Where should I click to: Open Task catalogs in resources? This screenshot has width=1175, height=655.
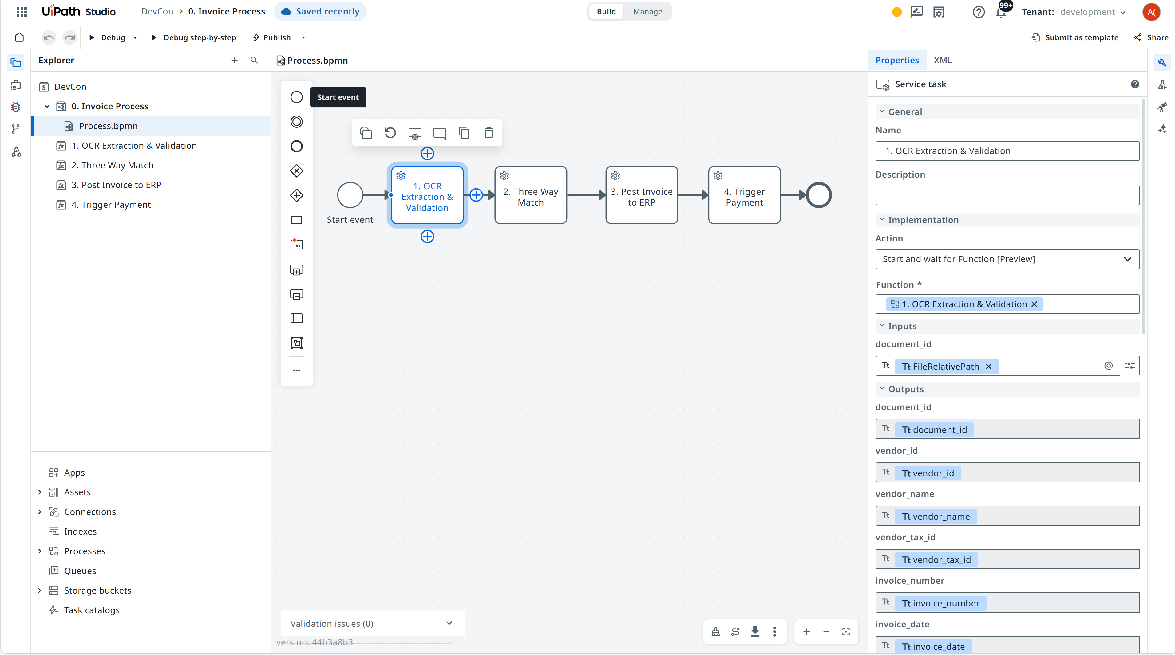[92, 610]
